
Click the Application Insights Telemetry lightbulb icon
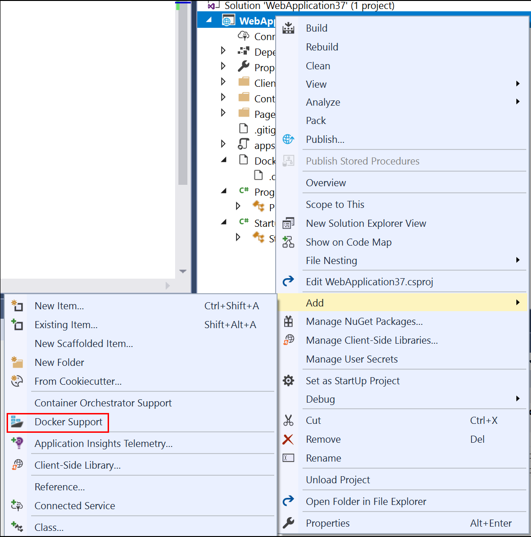pos(17,443)
